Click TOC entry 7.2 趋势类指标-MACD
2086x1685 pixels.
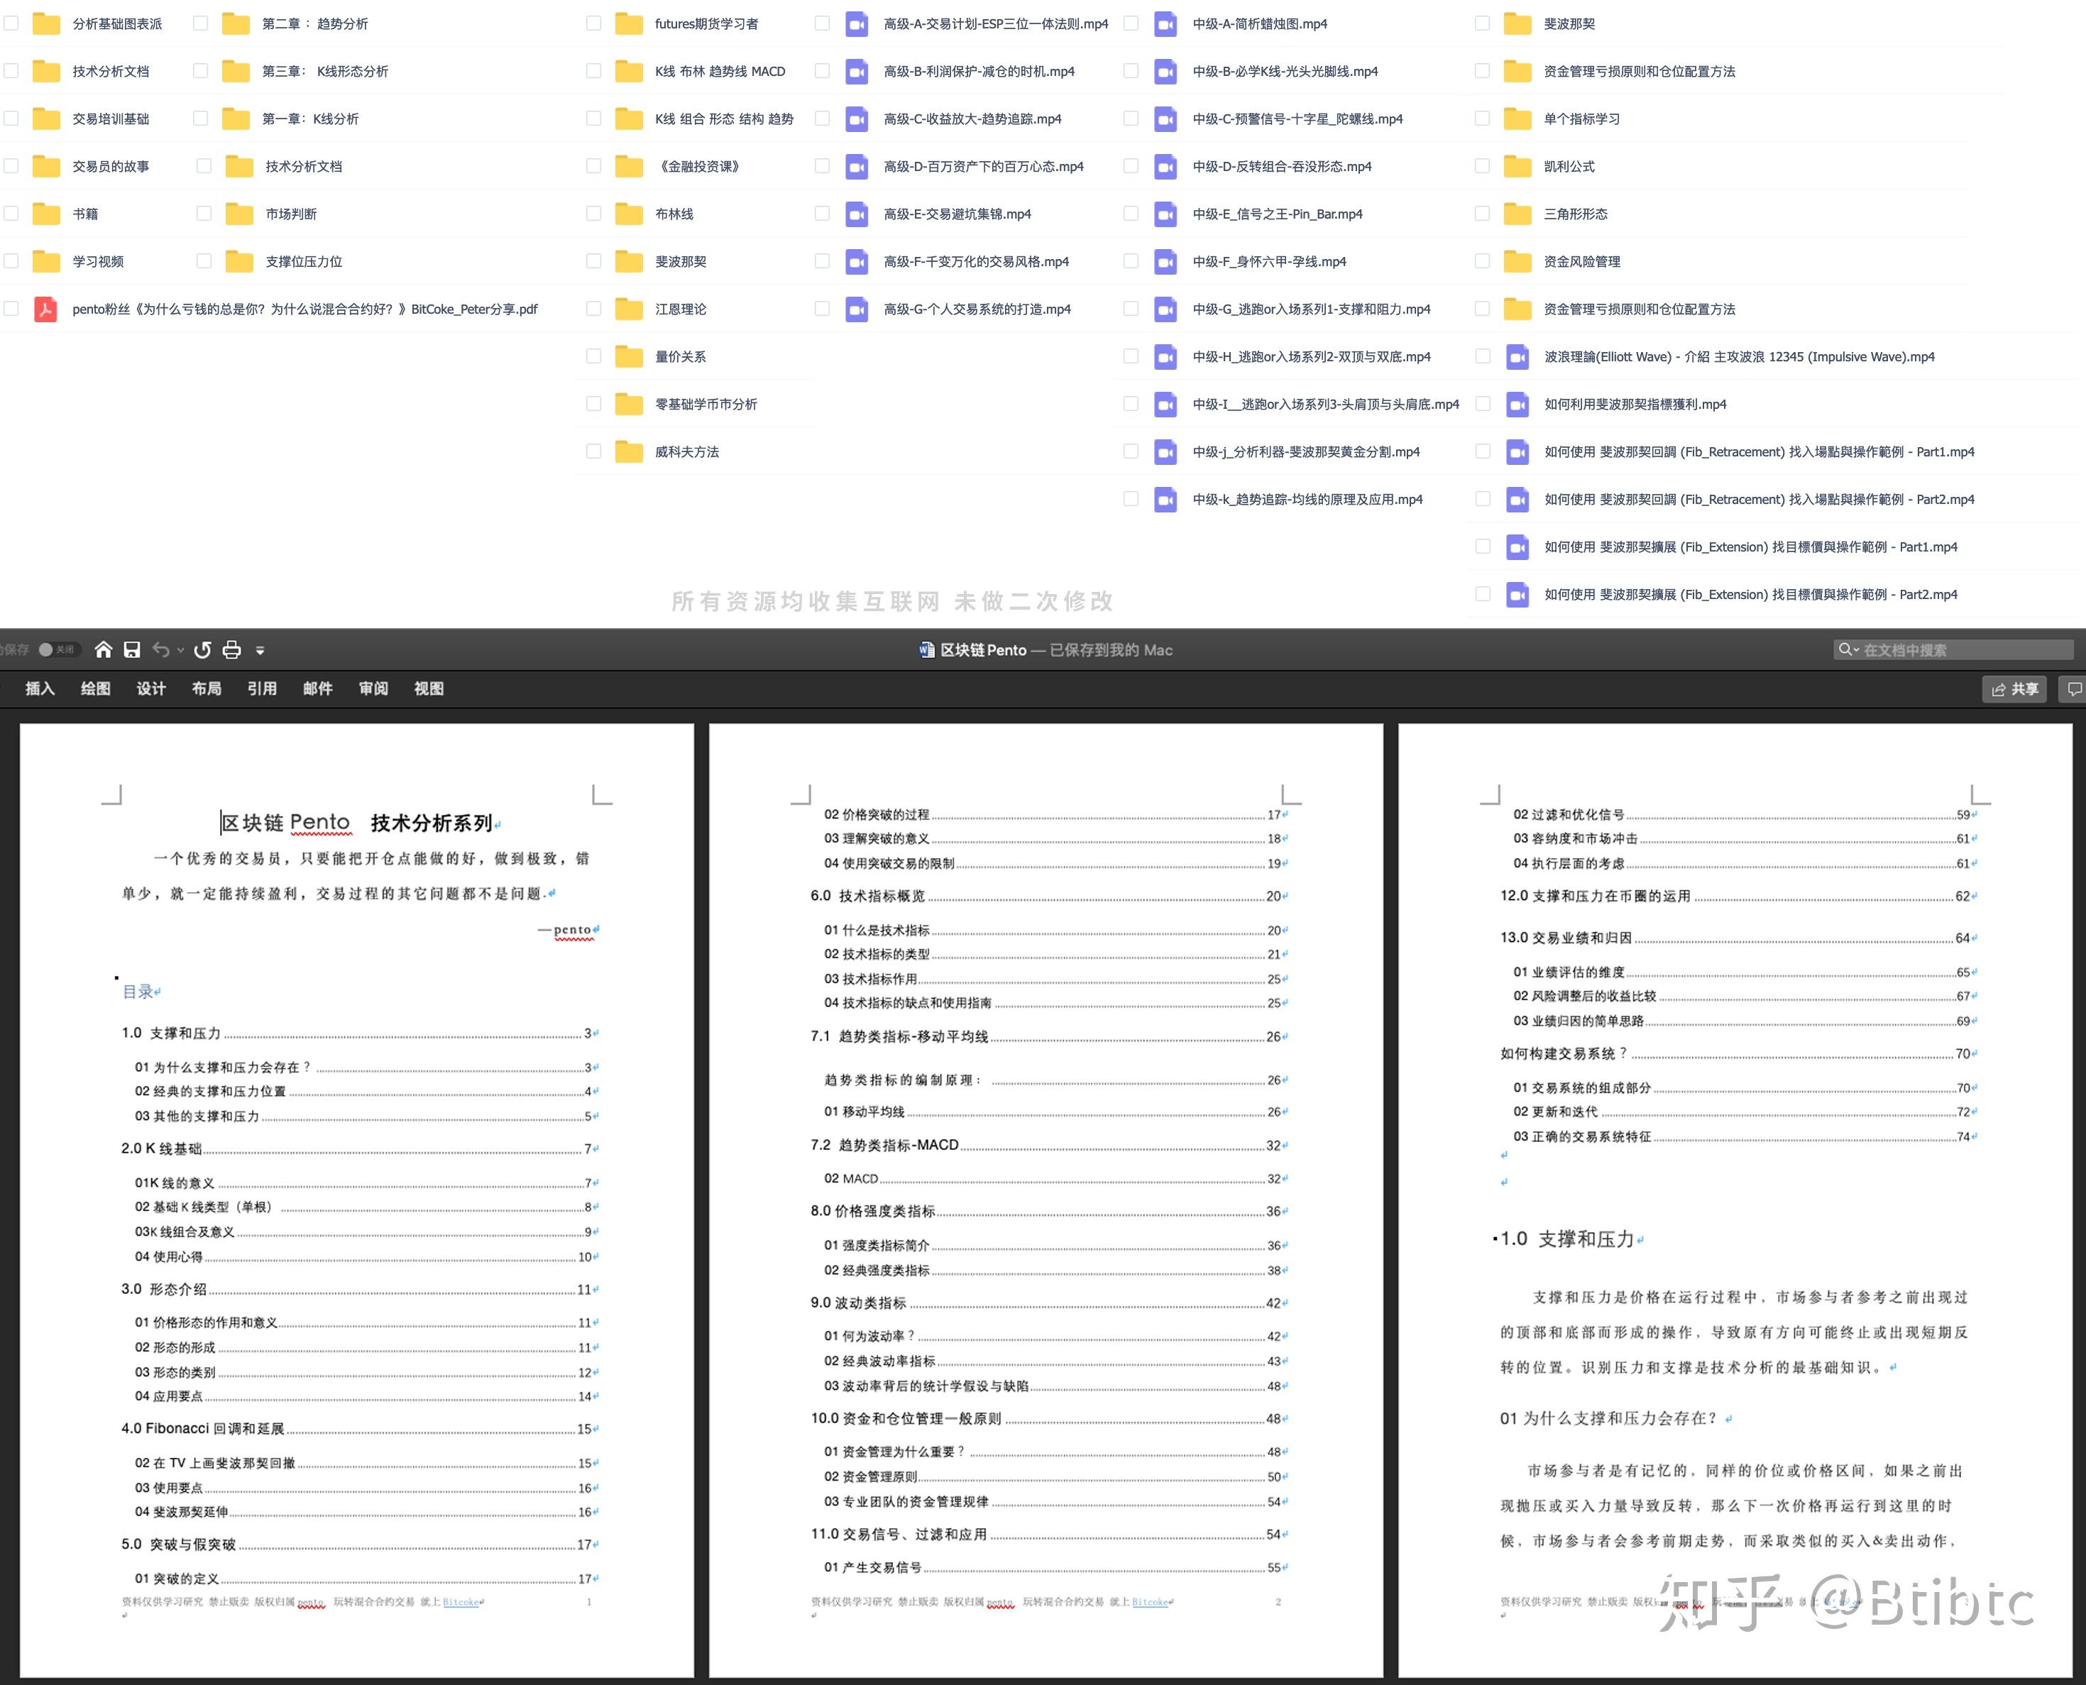click(x=1048, y=1146)
